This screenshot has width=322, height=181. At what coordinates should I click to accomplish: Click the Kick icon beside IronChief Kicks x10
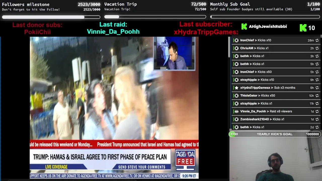[236, 40]
